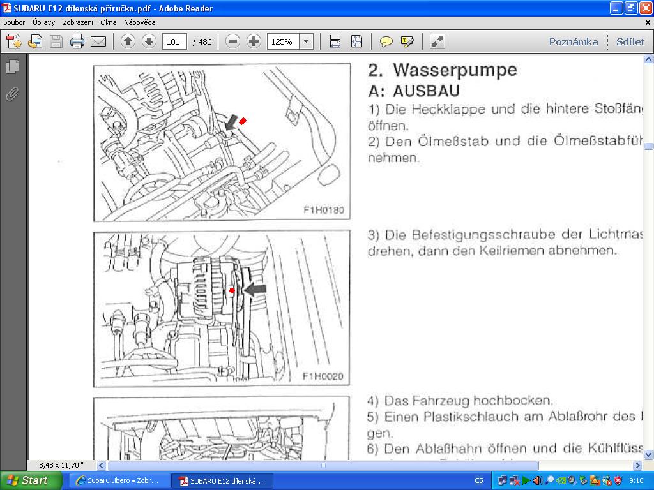Click the volume speaker tray icon
This screenshot has width=654, height=490.
tap(538, 480)
